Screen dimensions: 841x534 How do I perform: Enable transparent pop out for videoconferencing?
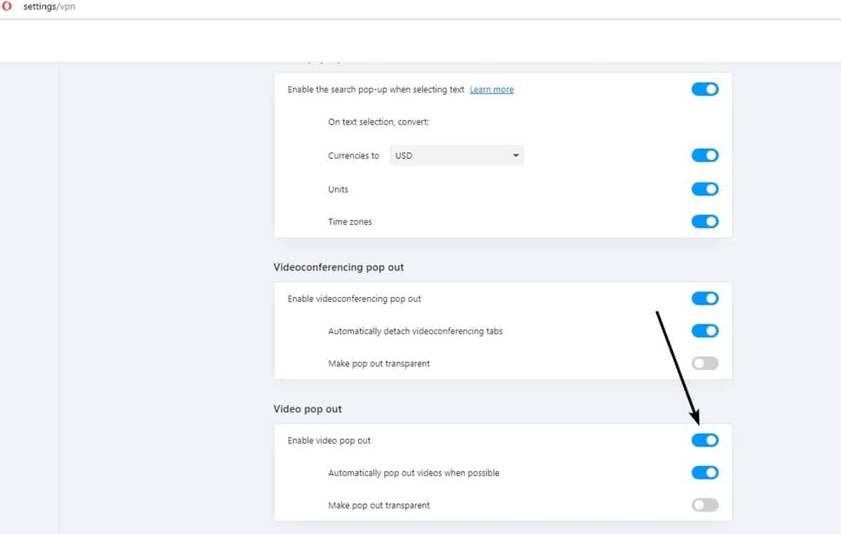point(705,364)
